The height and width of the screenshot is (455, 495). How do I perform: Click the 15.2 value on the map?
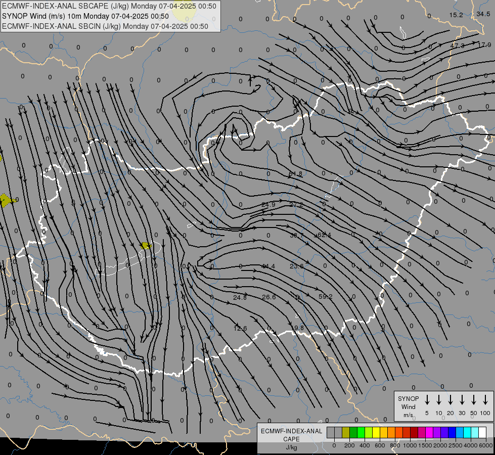tap(456, 15)
